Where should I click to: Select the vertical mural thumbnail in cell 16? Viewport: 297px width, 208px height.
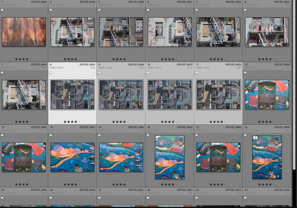coord(170,157)
